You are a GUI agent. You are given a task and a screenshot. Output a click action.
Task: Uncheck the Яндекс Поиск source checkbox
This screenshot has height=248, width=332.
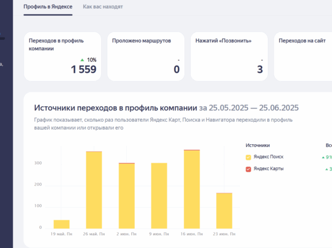point(248,157)
